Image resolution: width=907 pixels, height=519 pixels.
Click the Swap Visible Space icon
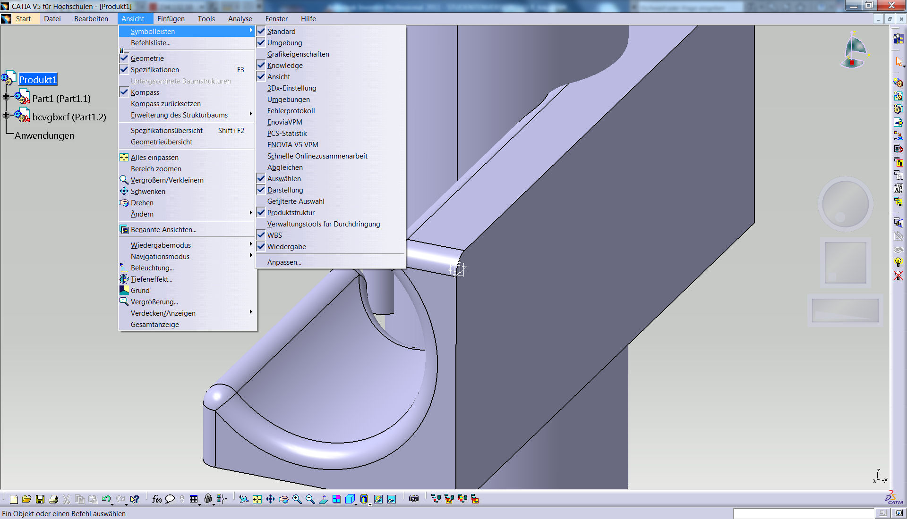click(x=392, y=499)
